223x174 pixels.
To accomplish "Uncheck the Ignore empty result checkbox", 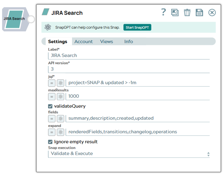I will coord(50,142).
